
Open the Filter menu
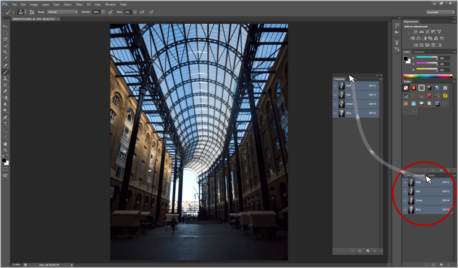(x=79, y=4)
